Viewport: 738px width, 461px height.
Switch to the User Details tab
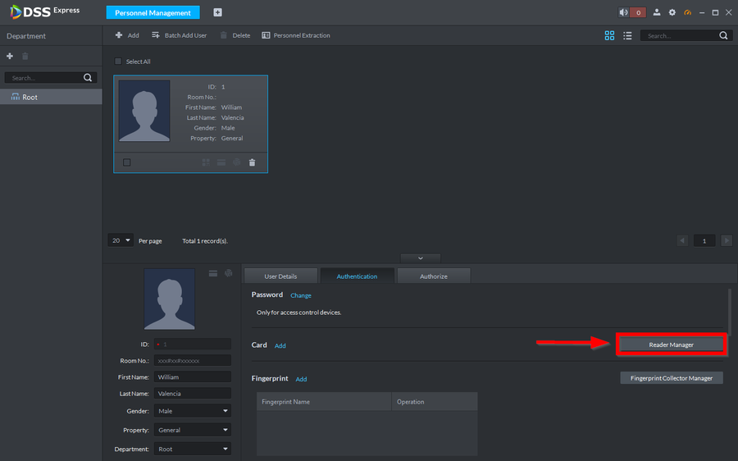(x=281, y=276)
